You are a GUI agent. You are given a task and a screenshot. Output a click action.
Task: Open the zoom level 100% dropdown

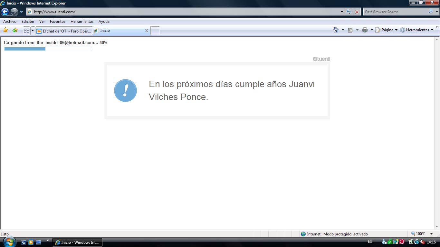(431, 234)
